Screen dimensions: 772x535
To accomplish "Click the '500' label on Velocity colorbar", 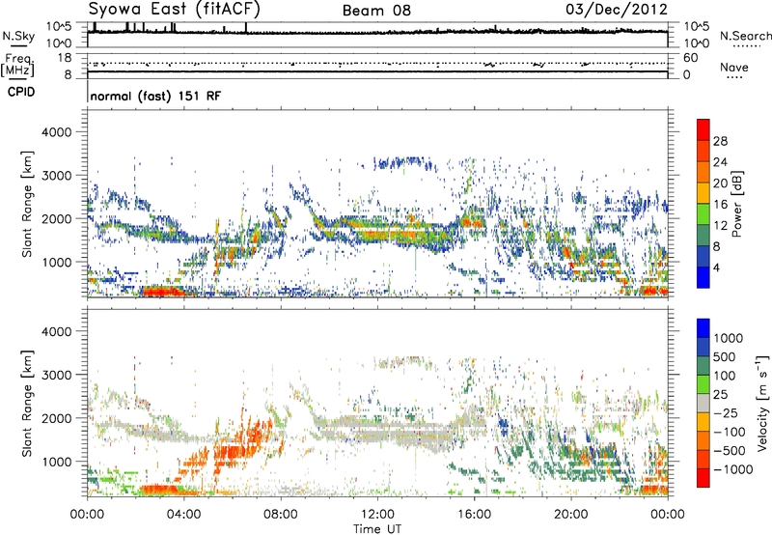I will [725, 356].
